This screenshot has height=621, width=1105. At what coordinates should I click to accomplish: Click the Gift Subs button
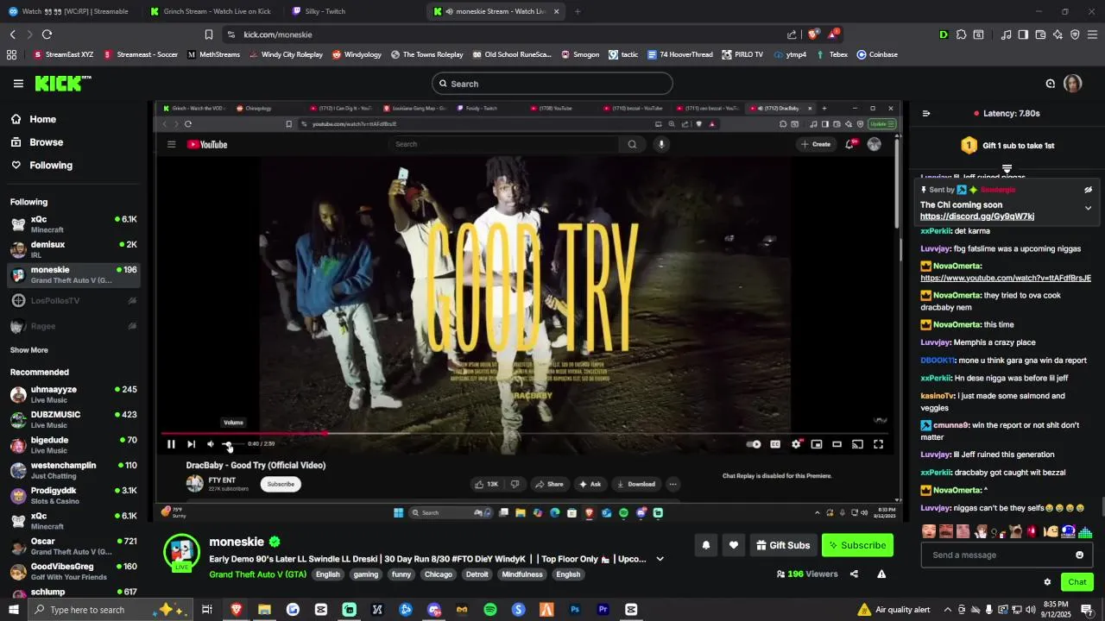(784, 545)
